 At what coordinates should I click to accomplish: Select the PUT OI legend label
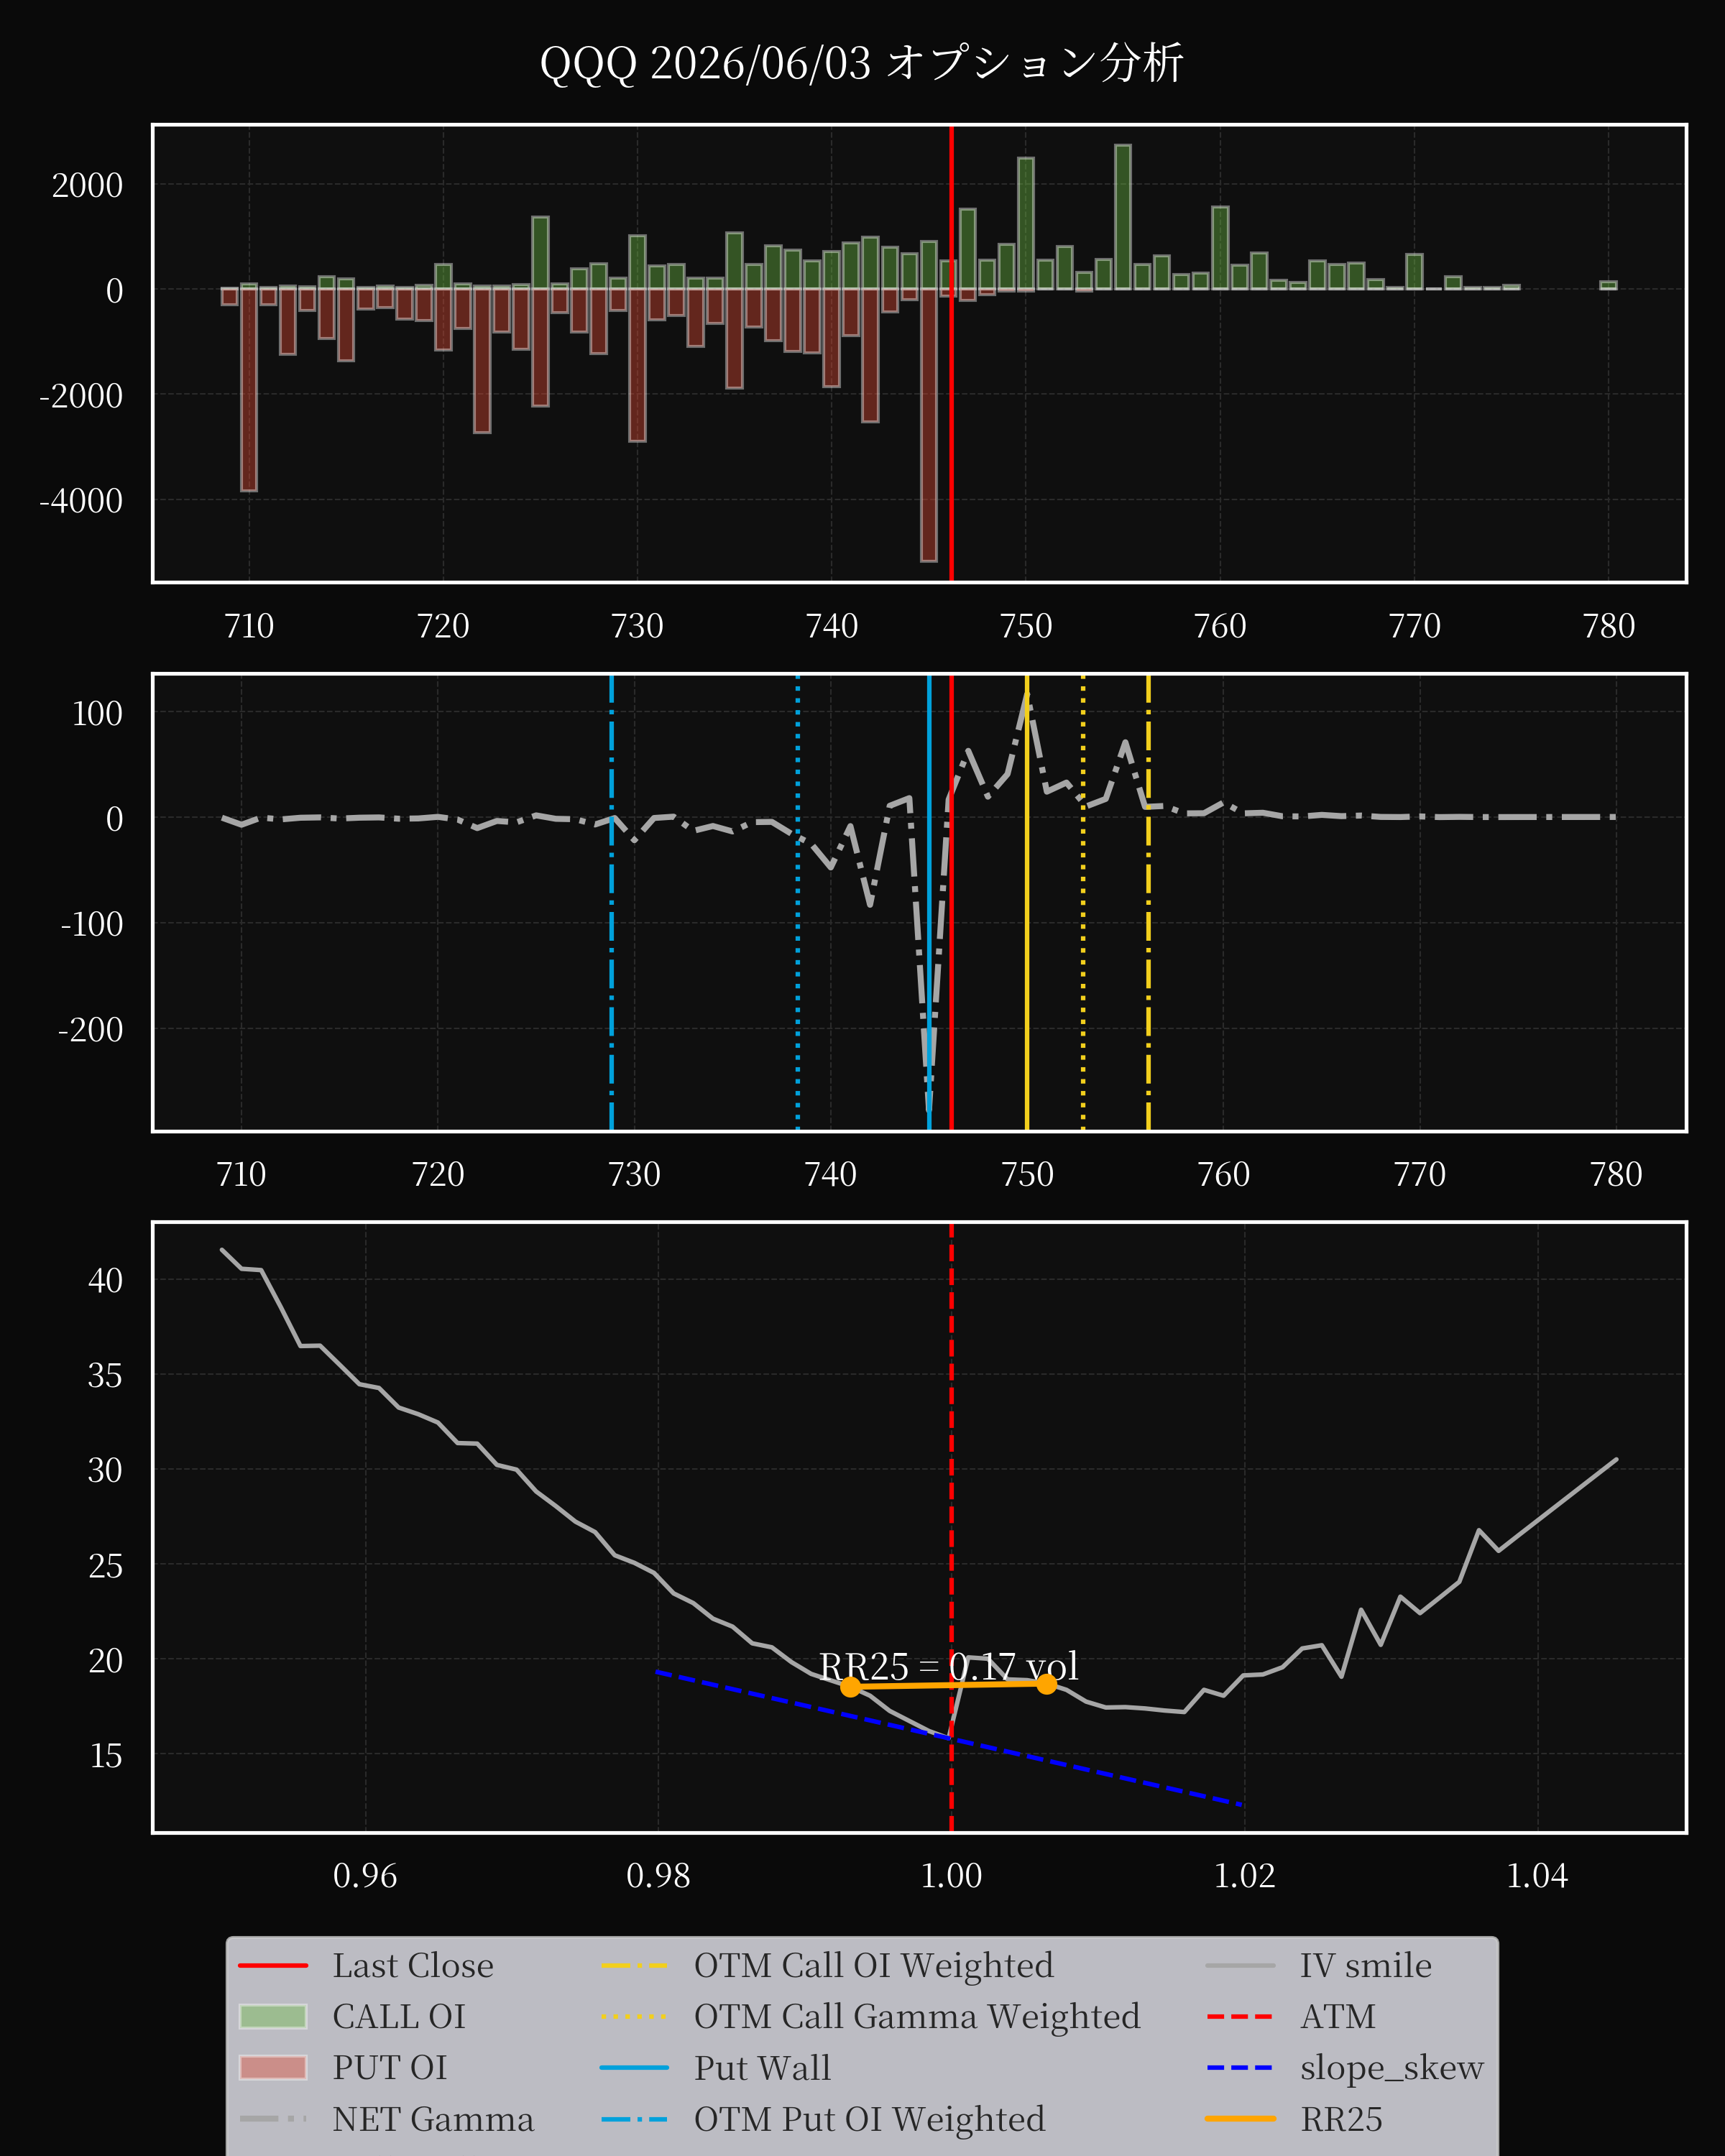[x=390, y=2068]
